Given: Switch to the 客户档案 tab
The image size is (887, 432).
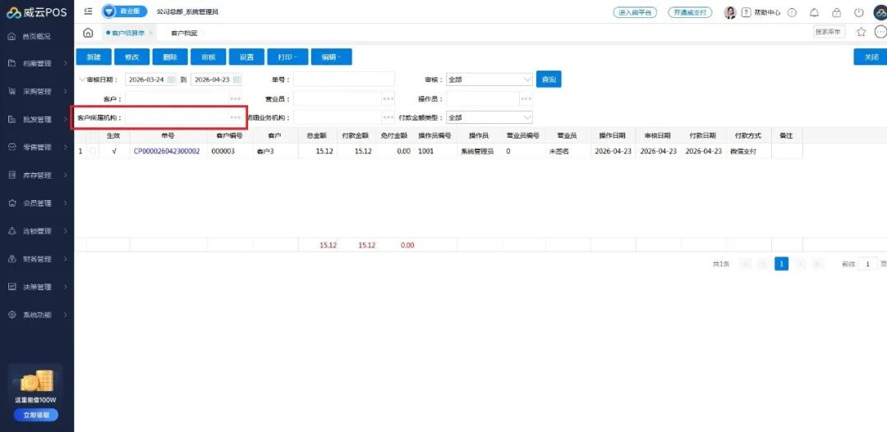Looking at the screenshot, I should pyautogui.click(x=185, y=34).
